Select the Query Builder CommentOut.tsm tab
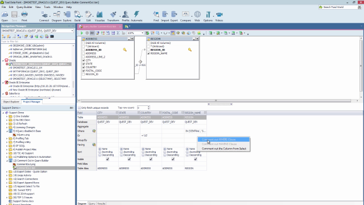The image size is (364, 205). [100, 27]
